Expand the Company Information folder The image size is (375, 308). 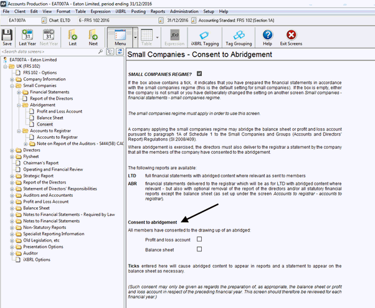12,79
